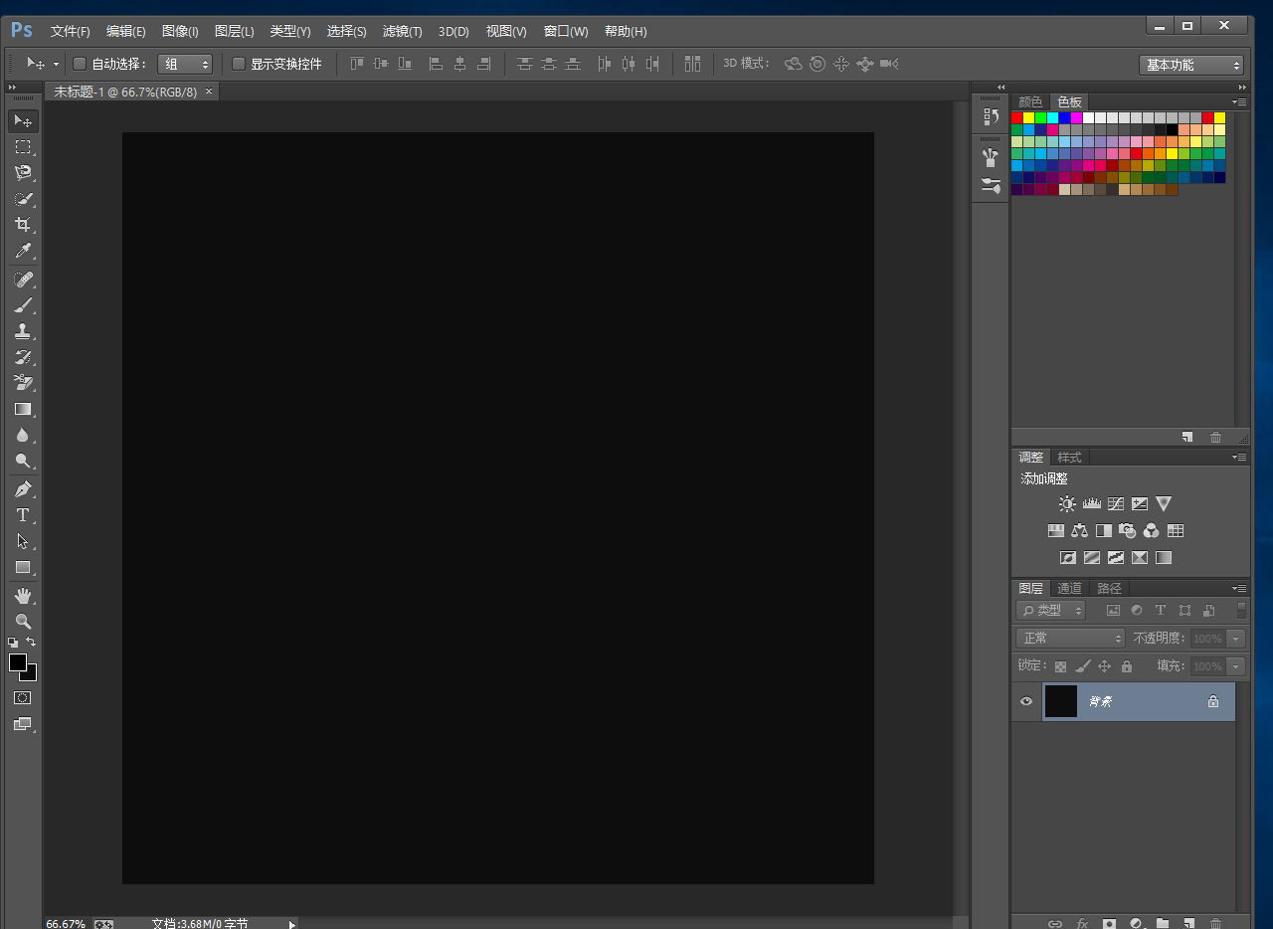Add a Levels adjustment
The height and width of the screenshot is (929, 1273).
(1092, 504)
